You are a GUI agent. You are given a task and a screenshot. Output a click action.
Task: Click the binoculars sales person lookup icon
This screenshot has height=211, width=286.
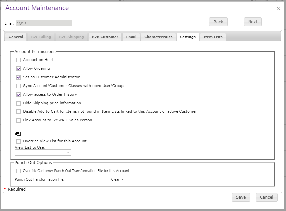coord(18,134)
